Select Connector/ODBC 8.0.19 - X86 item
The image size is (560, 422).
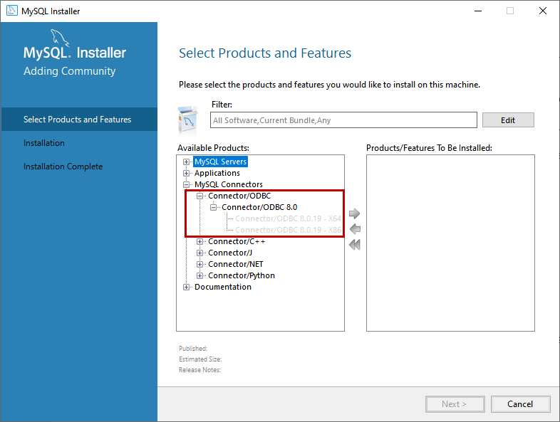pos(288,230)
